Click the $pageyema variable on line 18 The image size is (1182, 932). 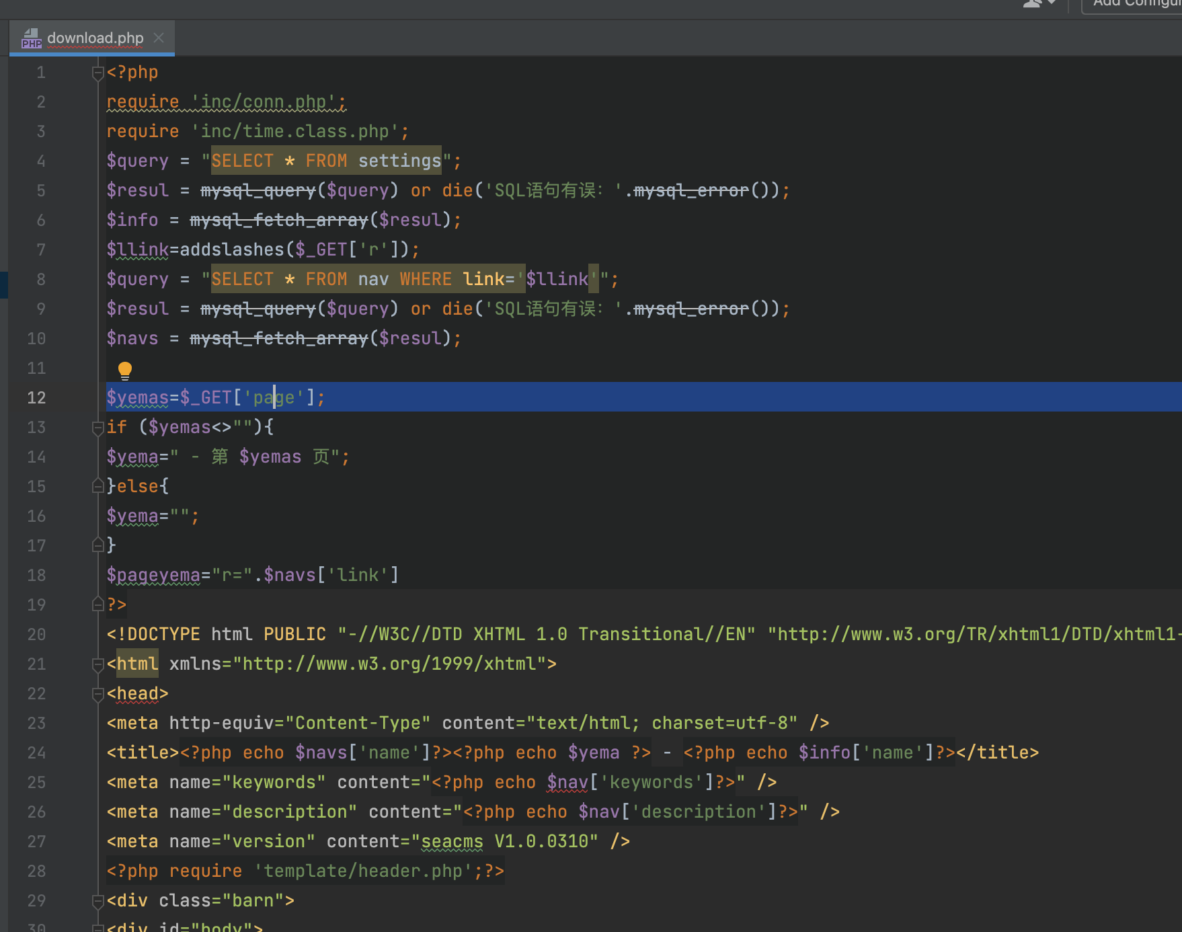point(153,575)
